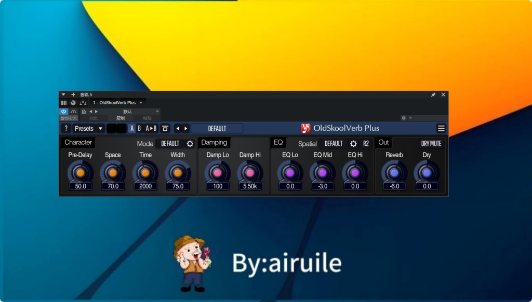This screenshot has width=532, height=302.
Task: Click the three-bars channel editor icon
Action: pyautogui.click(x=63, y=102)
